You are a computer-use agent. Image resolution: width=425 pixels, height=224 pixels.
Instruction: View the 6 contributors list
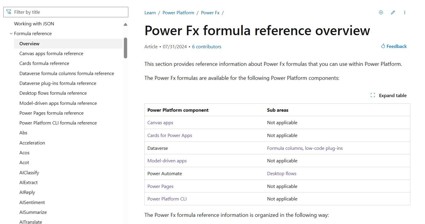[x=207, y=46]
